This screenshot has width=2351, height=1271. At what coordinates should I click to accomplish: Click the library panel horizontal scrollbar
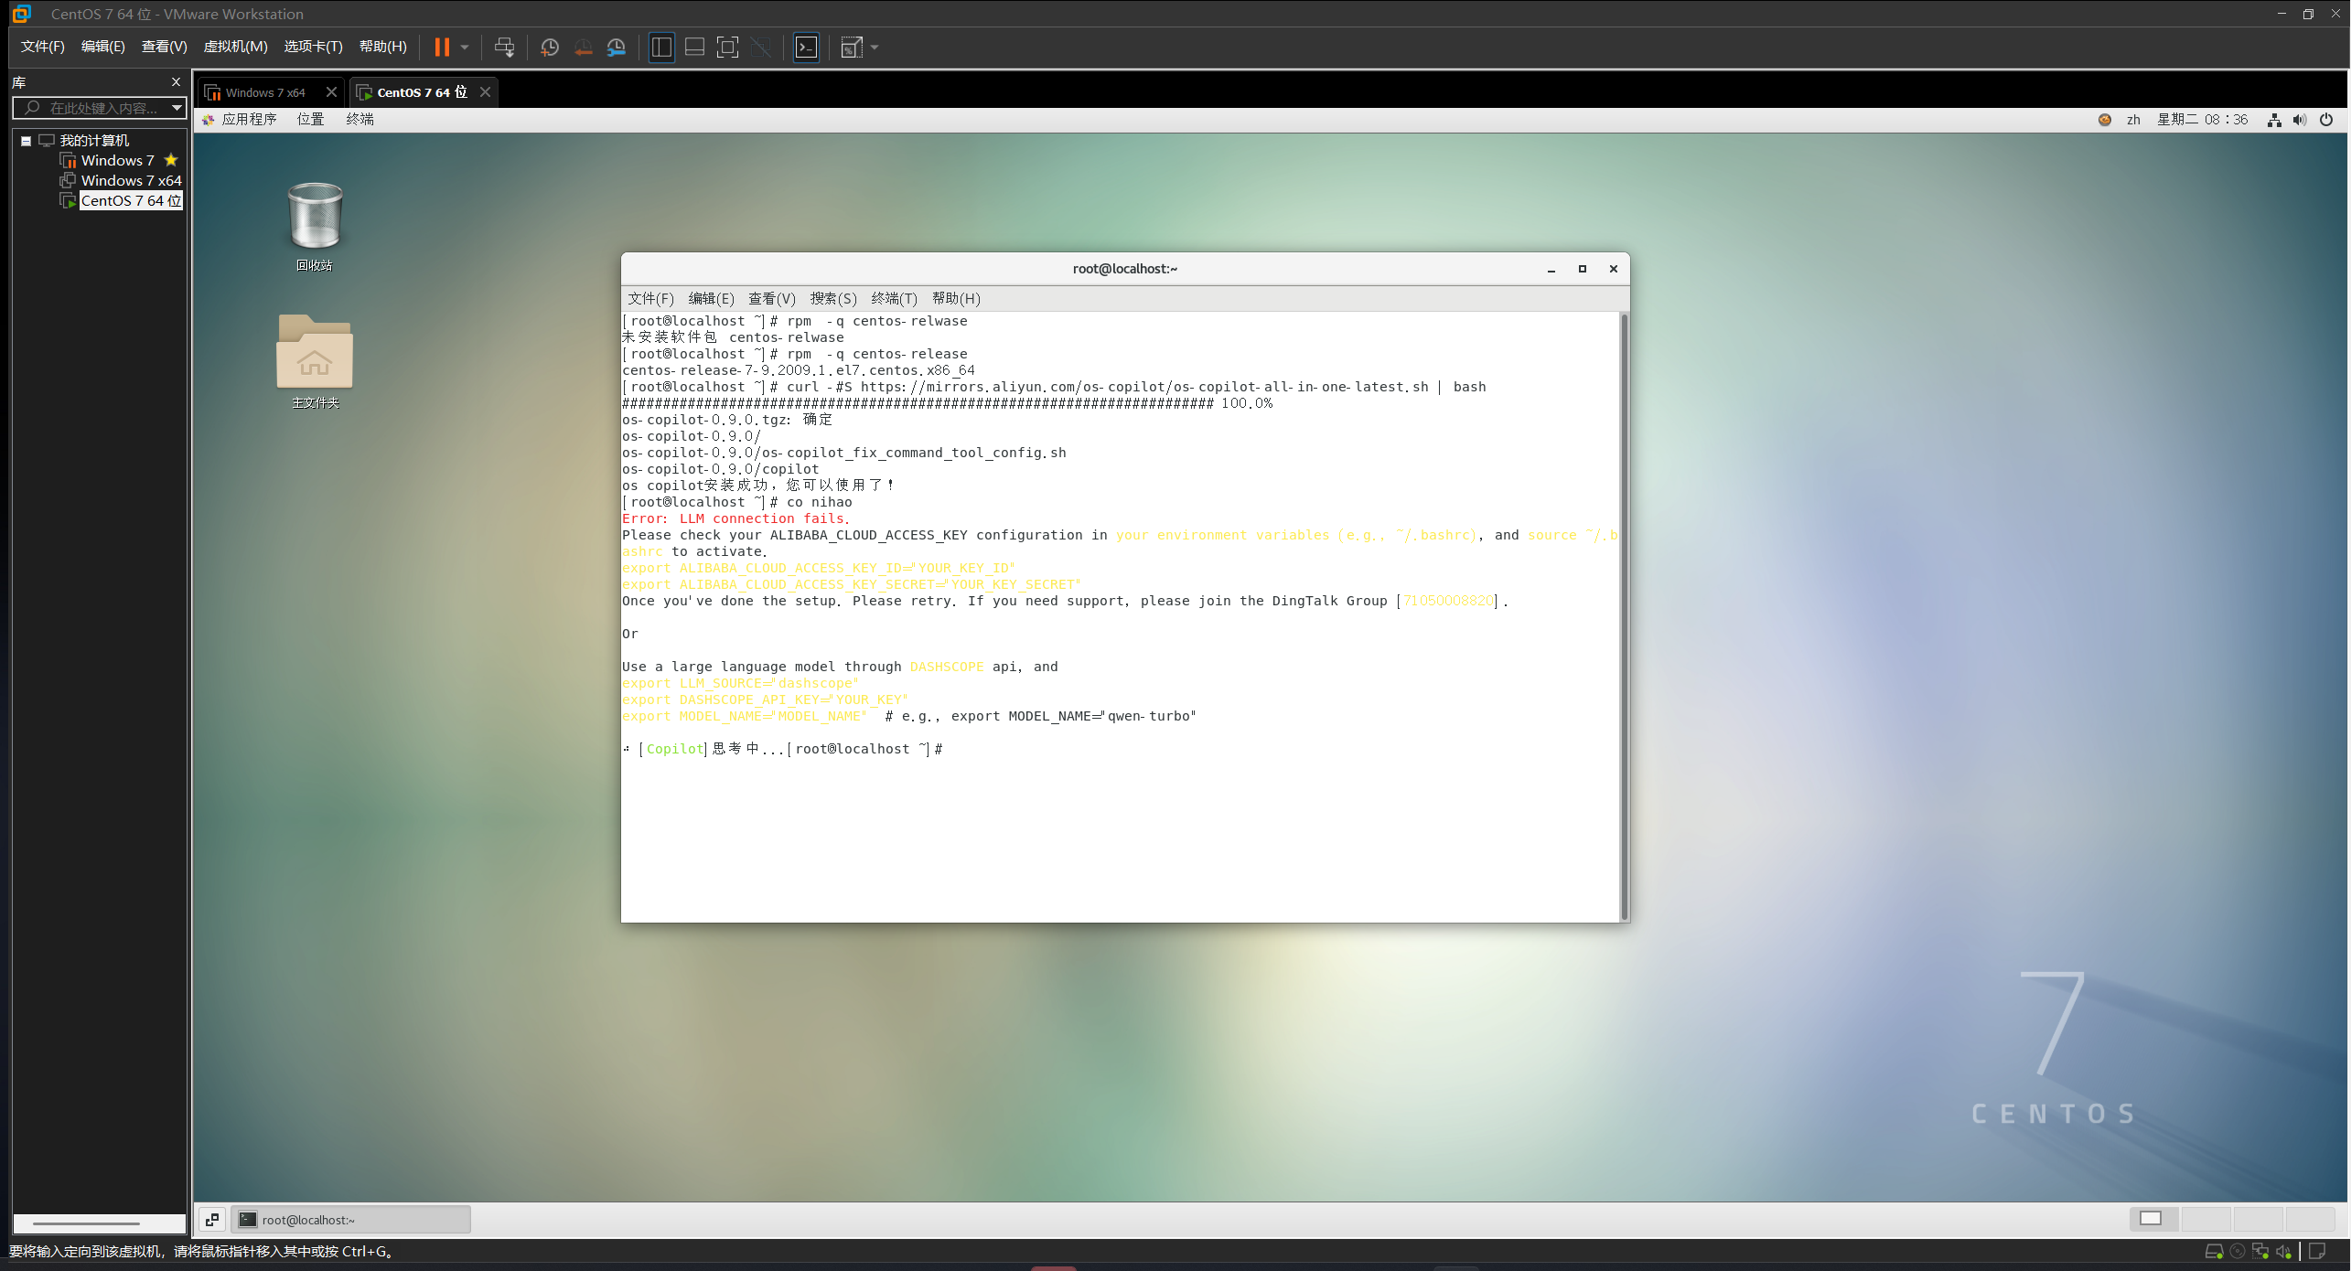tap(99, 1223)
